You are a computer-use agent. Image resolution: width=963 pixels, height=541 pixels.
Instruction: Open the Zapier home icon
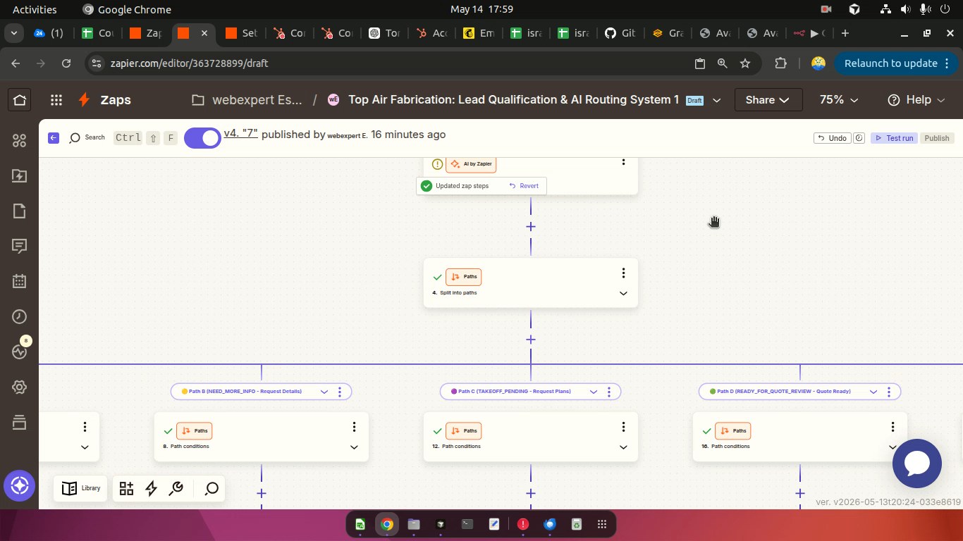pyautogui.click(x=20, y=100)
